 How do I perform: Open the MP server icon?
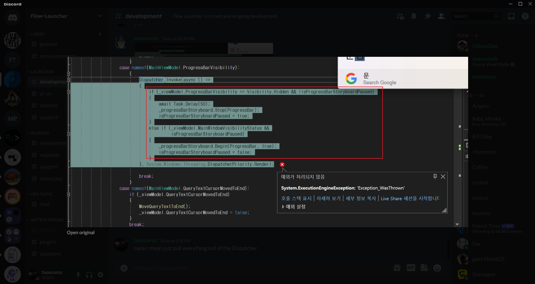tap(12, 119)
